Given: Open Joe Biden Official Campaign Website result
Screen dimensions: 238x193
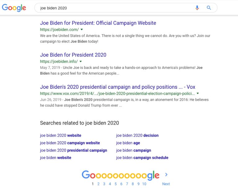Looking at the screenshot, I should tap(98, 23).
